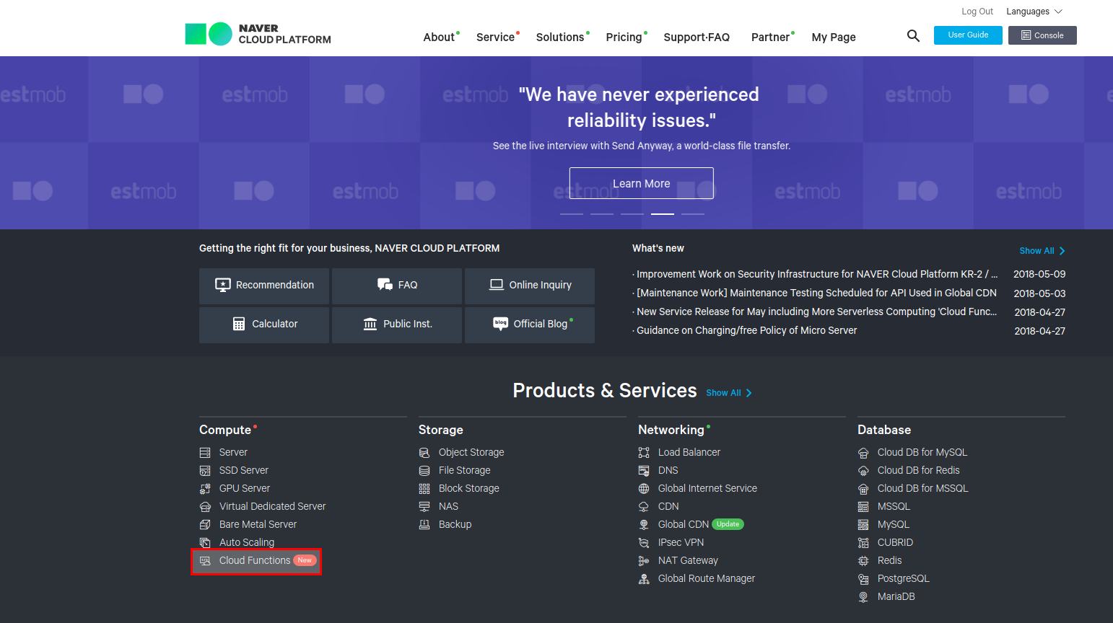Viewport: 1113px width, 623px height.
Task: Click the Bare Metal Server icon
Action: [205, 524]
